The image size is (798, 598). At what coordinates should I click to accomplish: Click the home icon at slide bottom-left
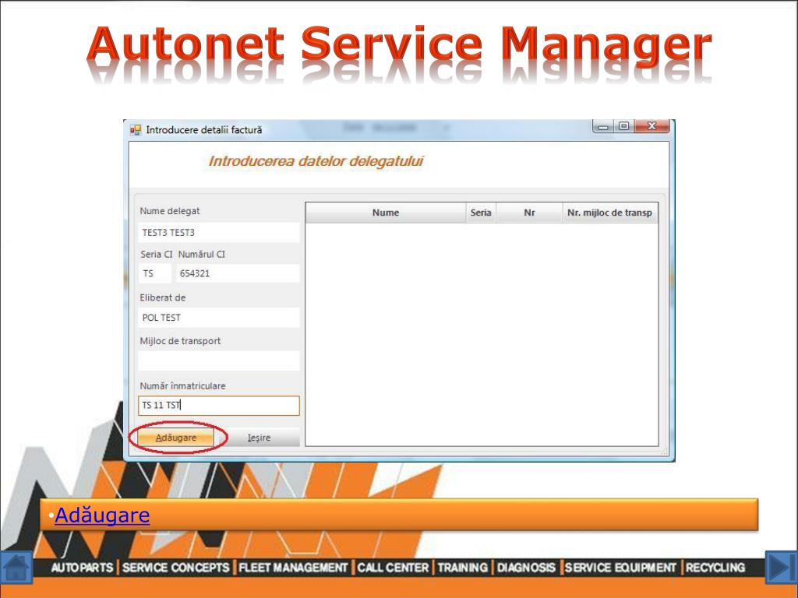(16, 568)
